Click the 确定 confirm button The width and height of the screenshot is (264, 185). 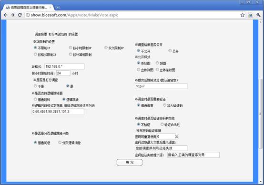point(130,162)
